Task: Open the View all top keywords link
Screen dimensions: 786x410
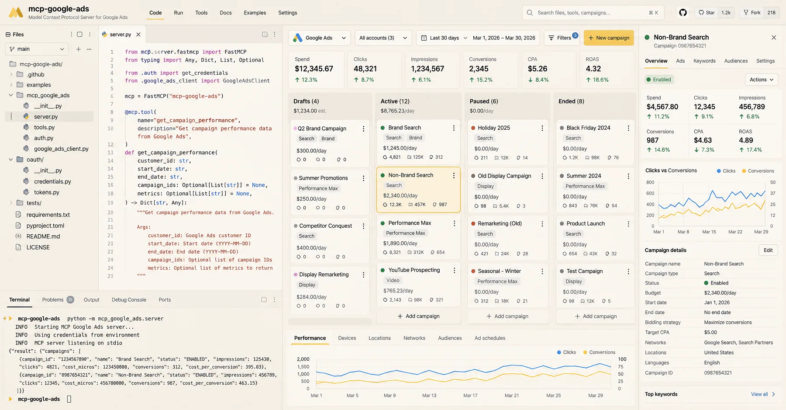Action: coord(763,394)
